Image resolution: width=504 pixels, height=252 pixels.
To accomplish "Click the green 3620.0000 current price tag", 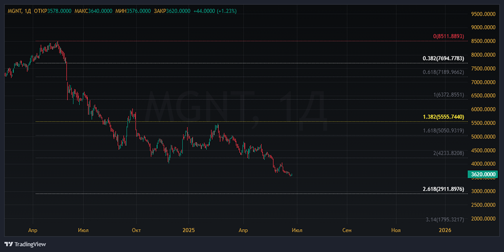I will click(x=482, y=174).
